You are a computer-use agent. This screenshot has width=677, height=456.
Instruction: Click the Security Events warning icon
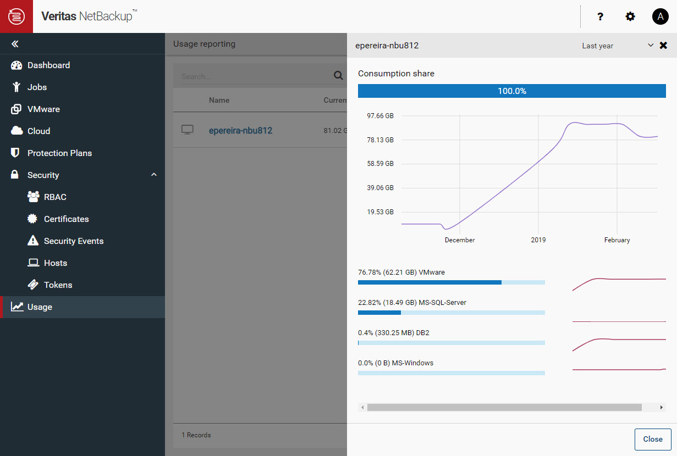[33, 241]
